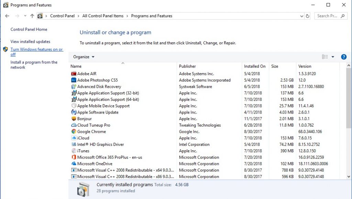Go up one folder level arrow
The height and width of the screenshot is (199, 352).
pyautogui.click(x=32, y=16)
